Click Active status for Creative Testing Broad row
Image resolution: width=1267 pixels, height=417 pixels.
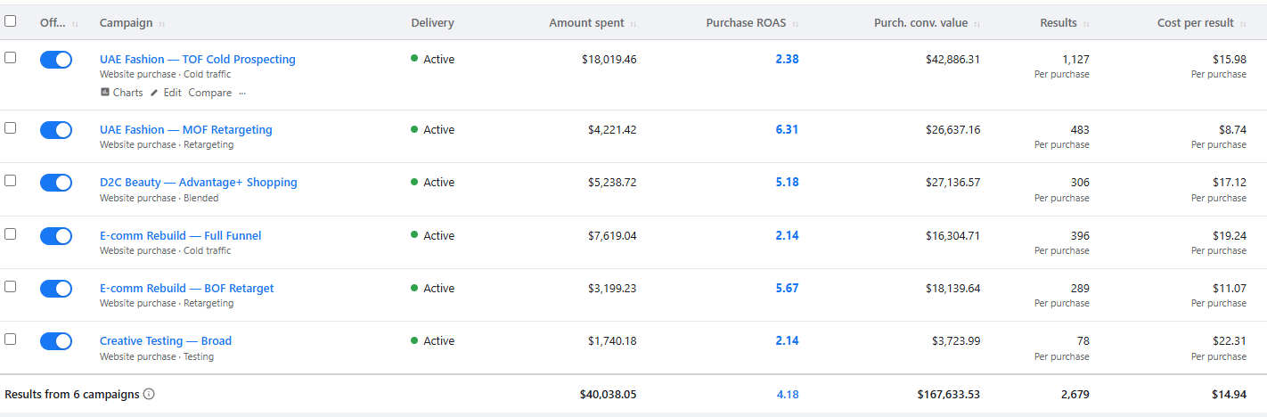(432, 341)
